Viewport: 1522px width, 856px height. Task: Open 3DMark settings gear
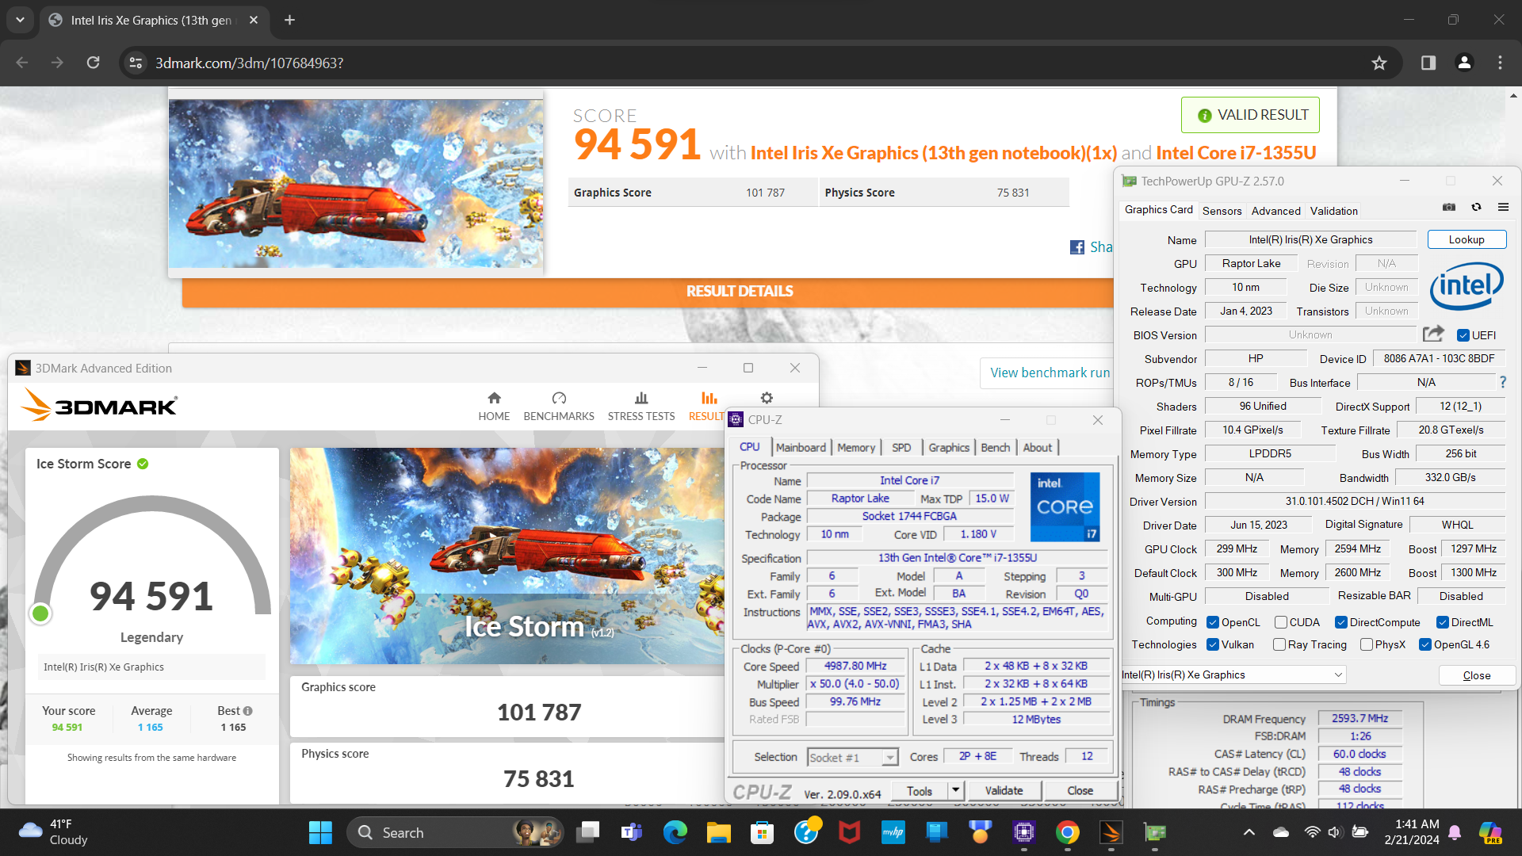pyautogui.click(x=767, y=398)
